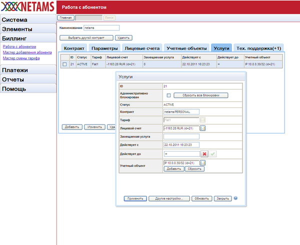Switch to the Лицевые счета tab
Viewport: 300px width, 245px height.
[x=142, y=48]
